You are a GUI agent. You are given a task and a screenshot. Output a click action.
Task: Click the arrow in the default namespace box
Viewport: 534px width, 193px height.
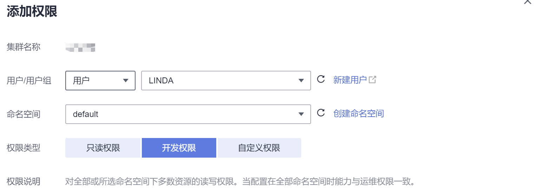point(301,114)
